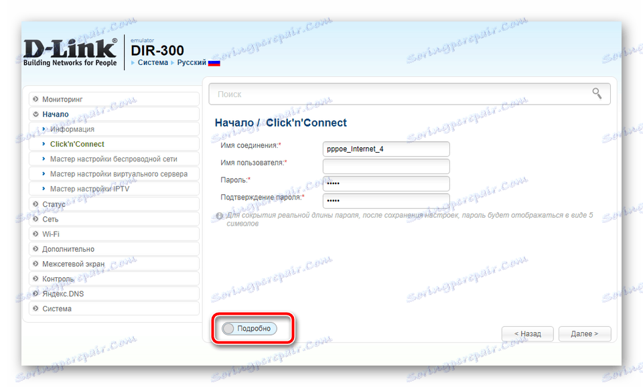Click the Назад button

[527, 333]
